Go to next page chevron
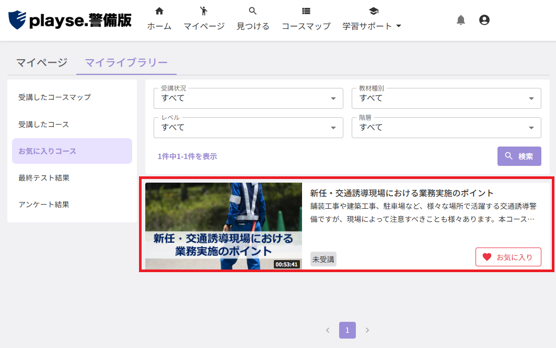This screenshot has height=348, width=556. 367,330
